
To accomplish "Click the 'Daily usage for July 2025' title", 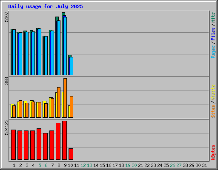I will pyautogui.click(x=46, y=6).
